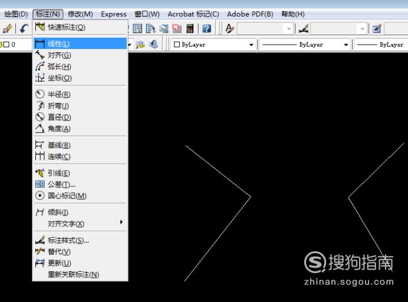Open the Acrobat 标记(C) menu

coord(193,14)
